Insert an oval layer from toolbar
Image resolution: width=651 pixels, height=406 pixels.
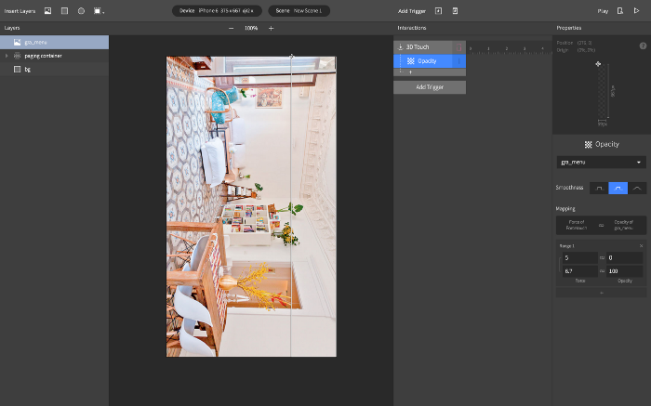point(82,11)
